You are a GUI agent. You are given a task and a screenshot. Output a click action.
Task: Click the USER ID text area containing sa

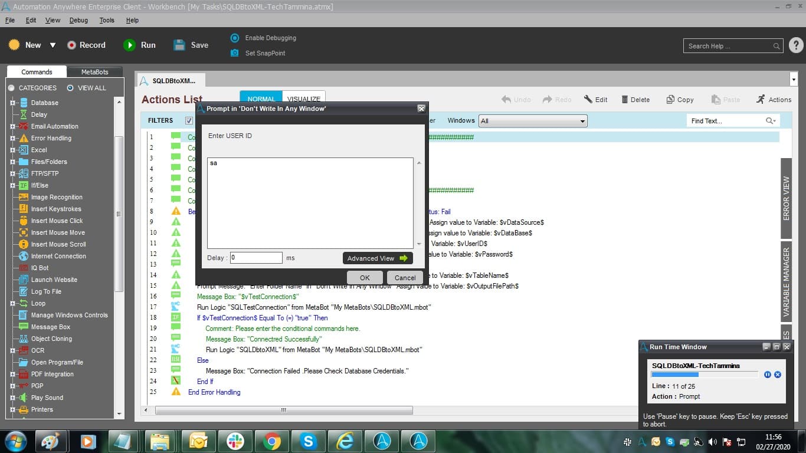pyautogui.click(x=310, y=203)
